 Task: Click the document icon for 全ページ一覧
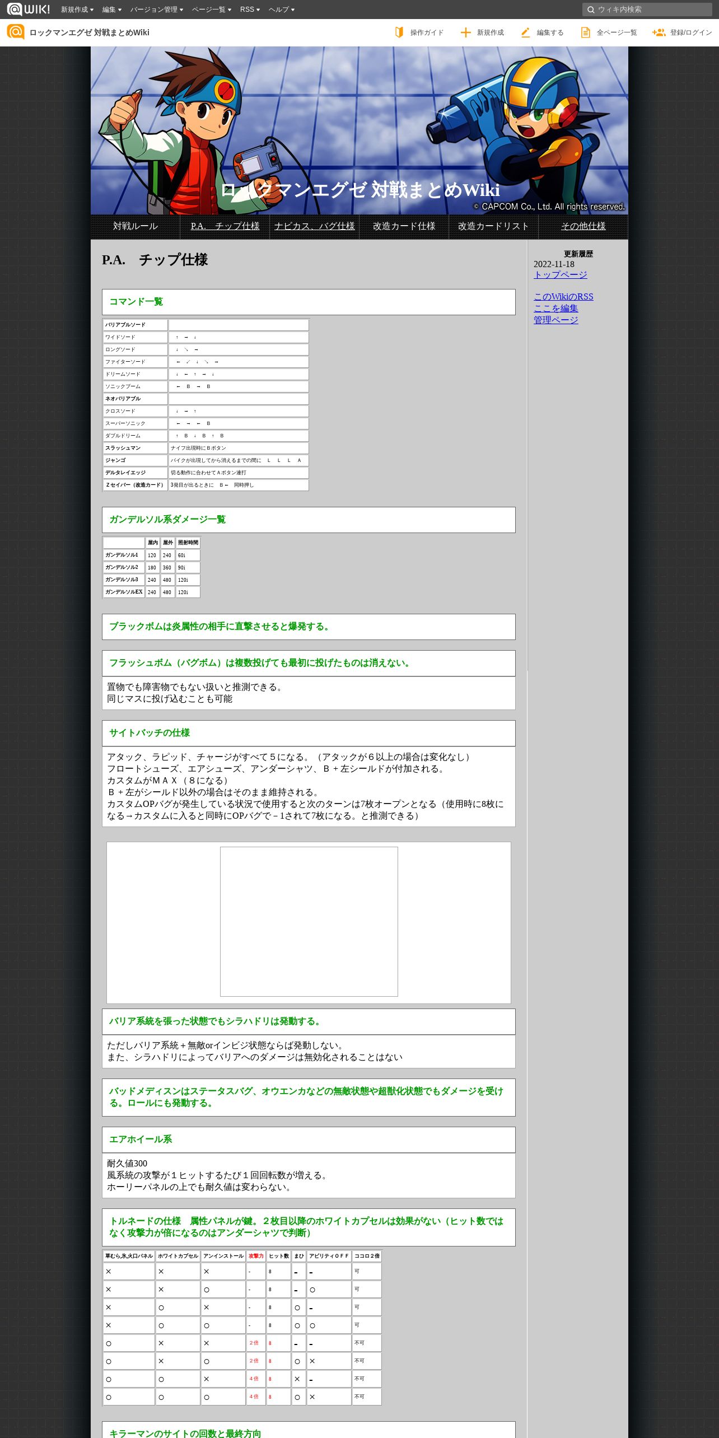[585, 32]
